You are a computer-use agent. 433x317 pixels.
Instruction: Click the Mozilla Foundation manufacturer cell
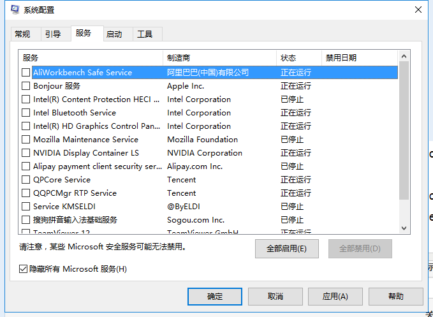point(202,140)
